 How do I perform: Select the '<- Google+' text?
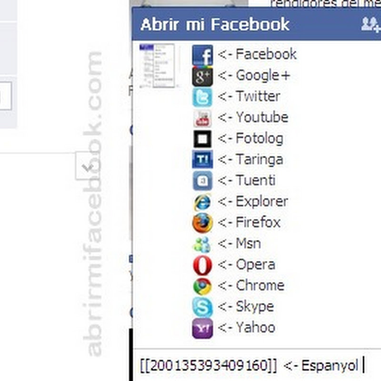coord(254,76)
